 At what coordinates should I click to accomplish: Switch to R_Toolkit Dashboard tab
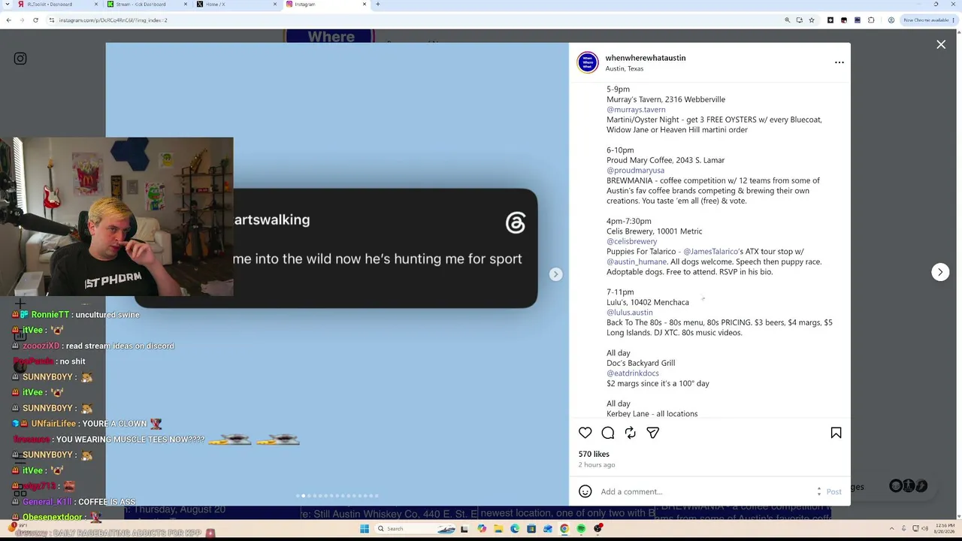tap(57, 5)
